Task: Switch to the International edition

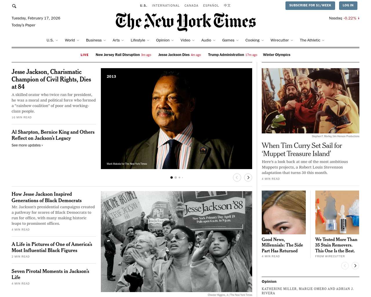Action: tap(166, 6)
